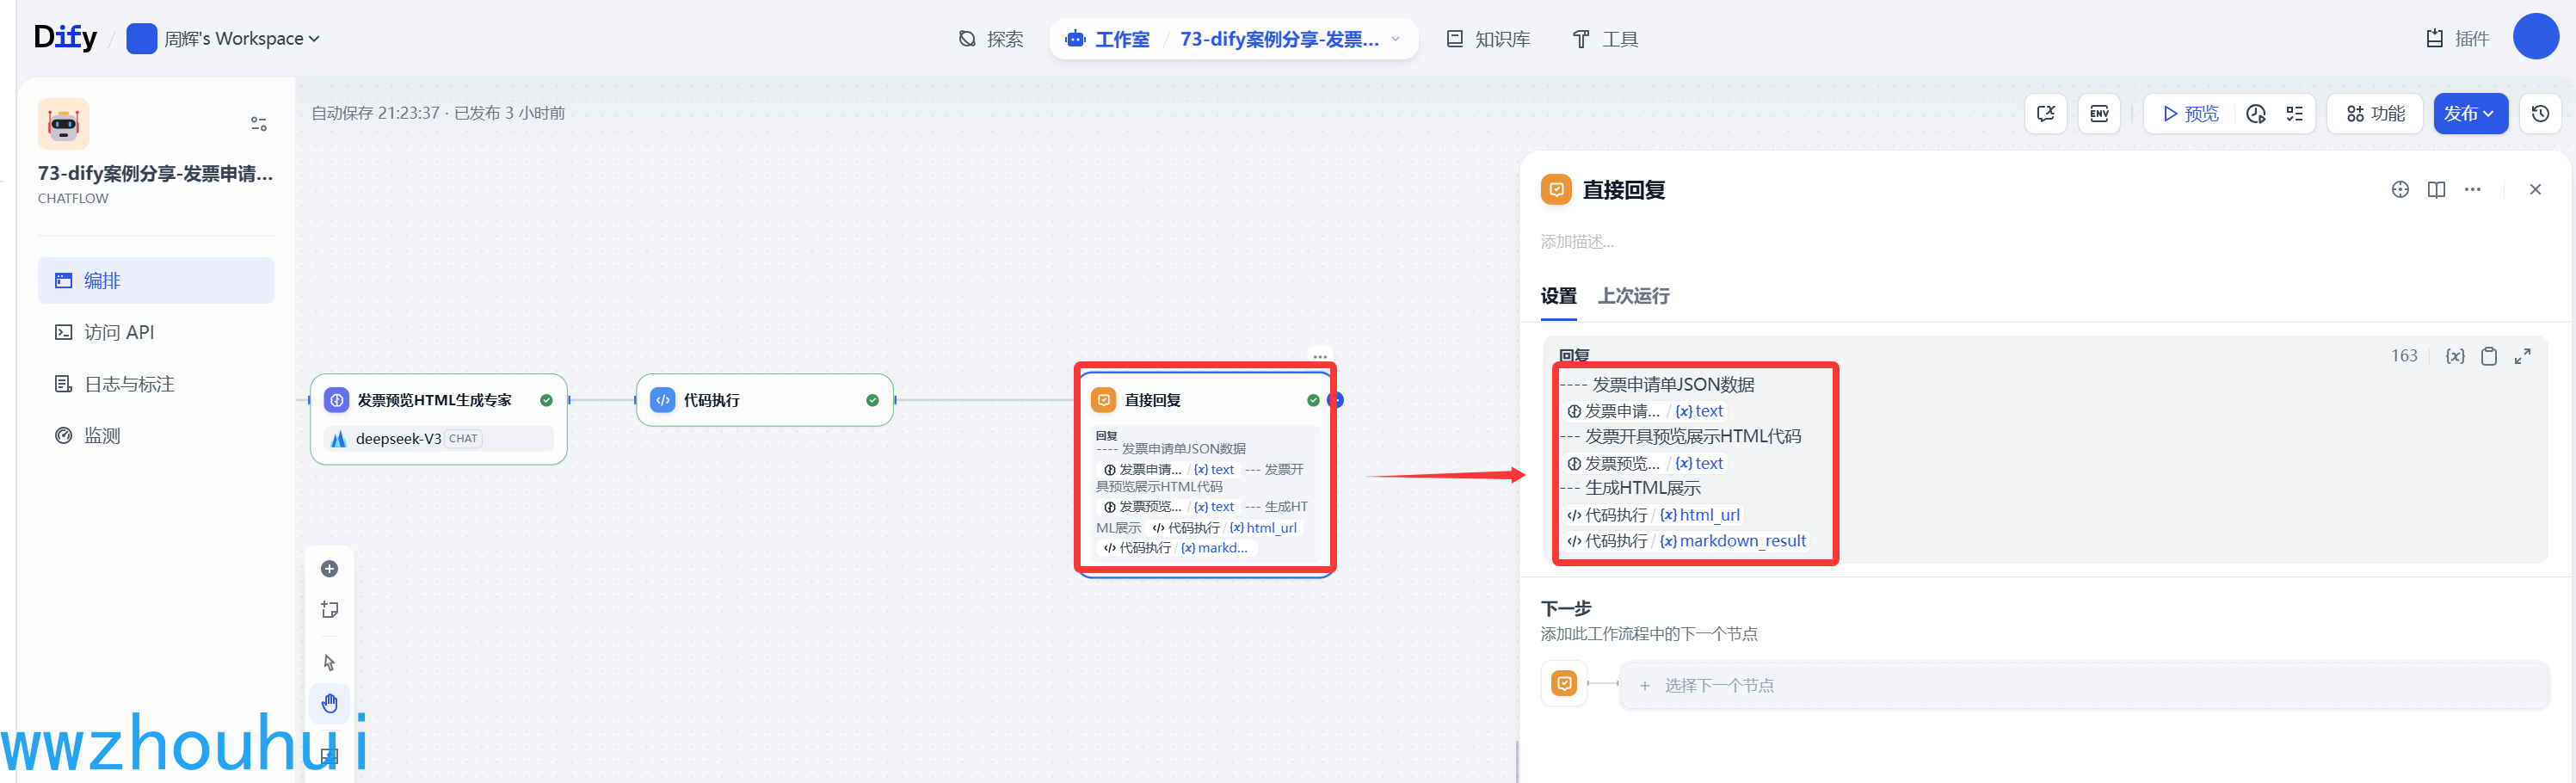Open the 监测 monitoring page
Image resolution: width=2576 pixels, height=783 pixels.
(156, 436)
